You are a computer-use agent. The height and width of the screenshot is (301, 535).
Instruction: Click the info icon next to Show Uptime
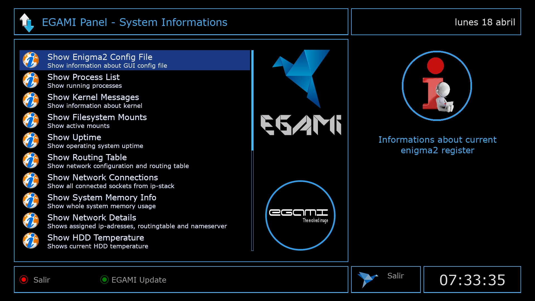coord(31,140)
